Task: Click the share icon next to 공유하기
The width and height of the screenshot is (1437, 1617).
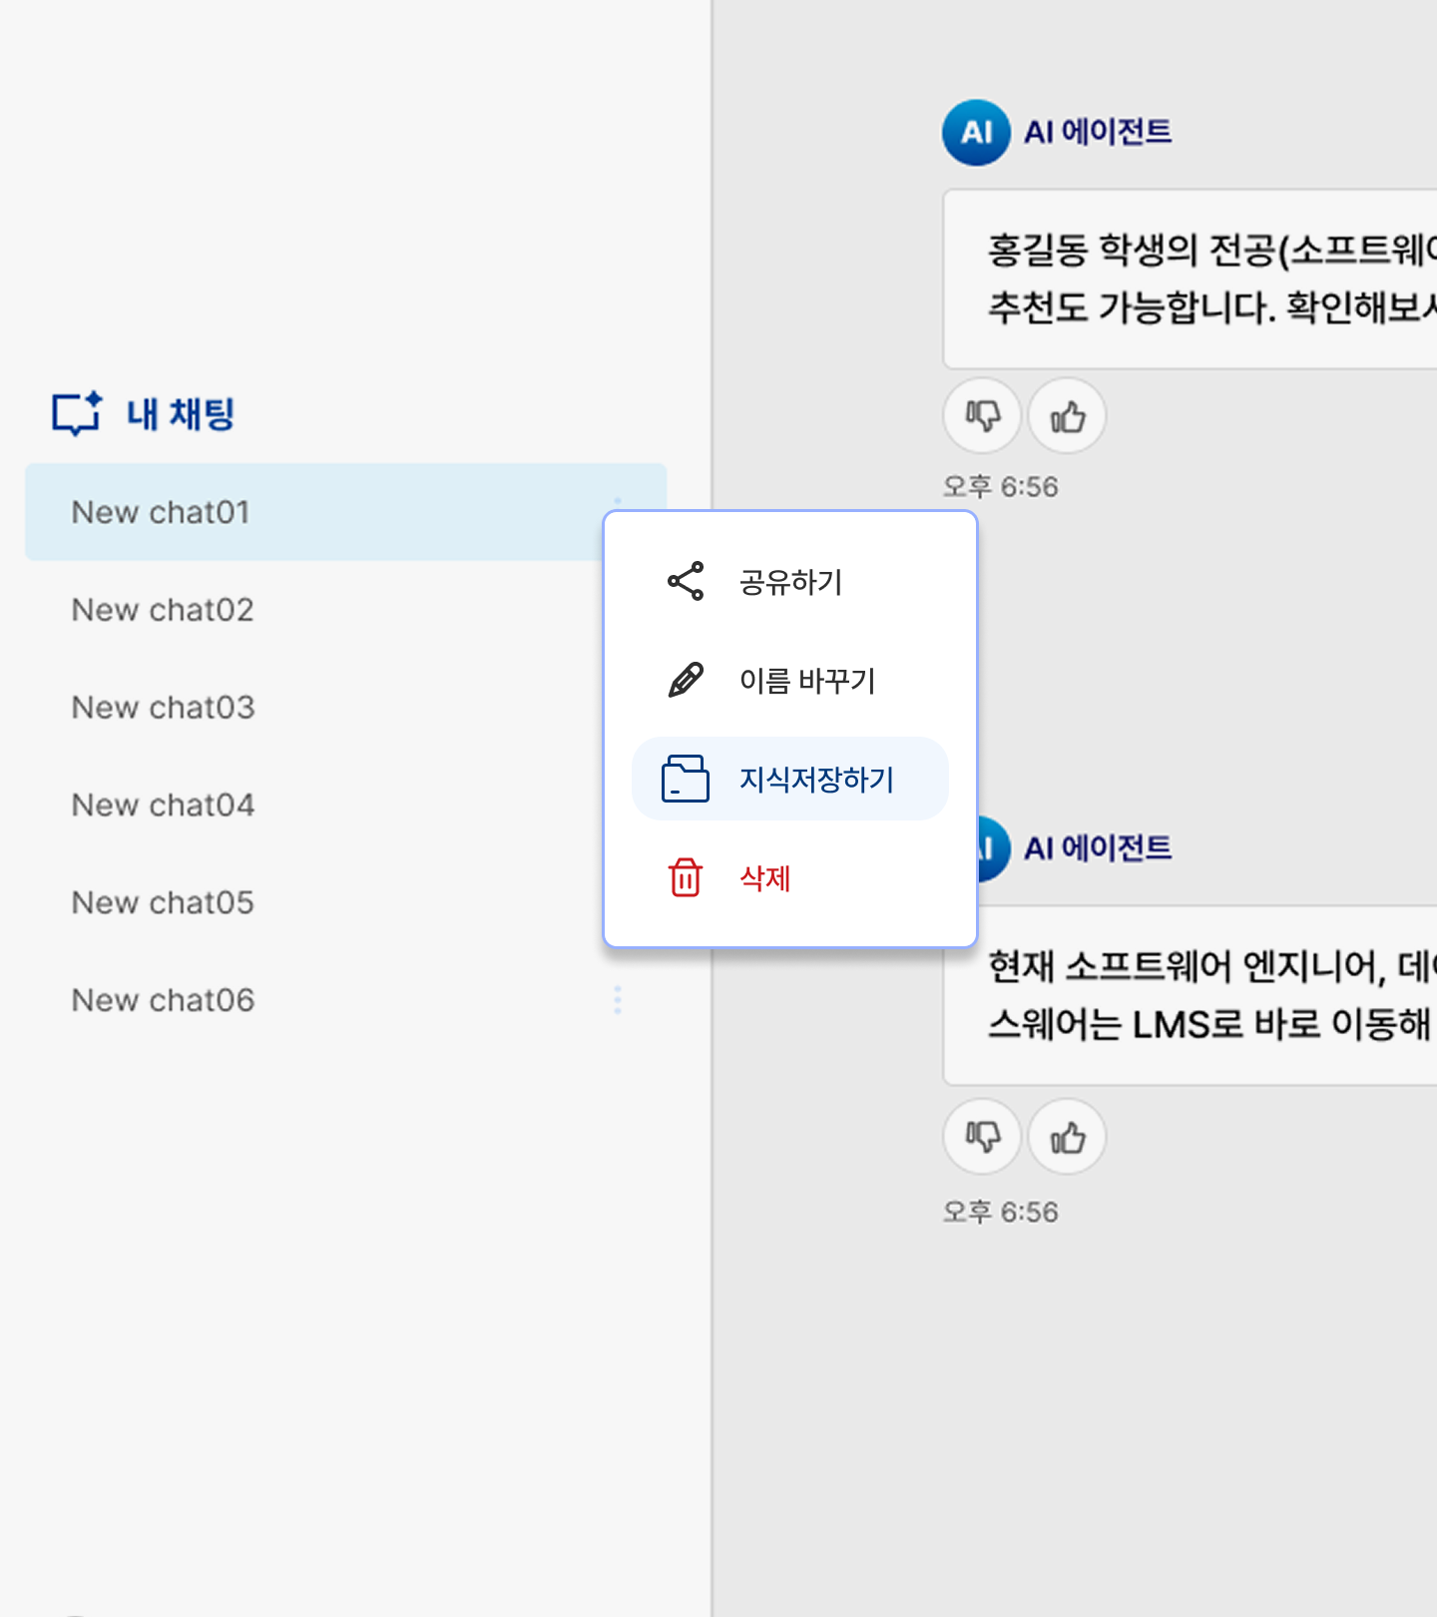Action: (686, 581)
